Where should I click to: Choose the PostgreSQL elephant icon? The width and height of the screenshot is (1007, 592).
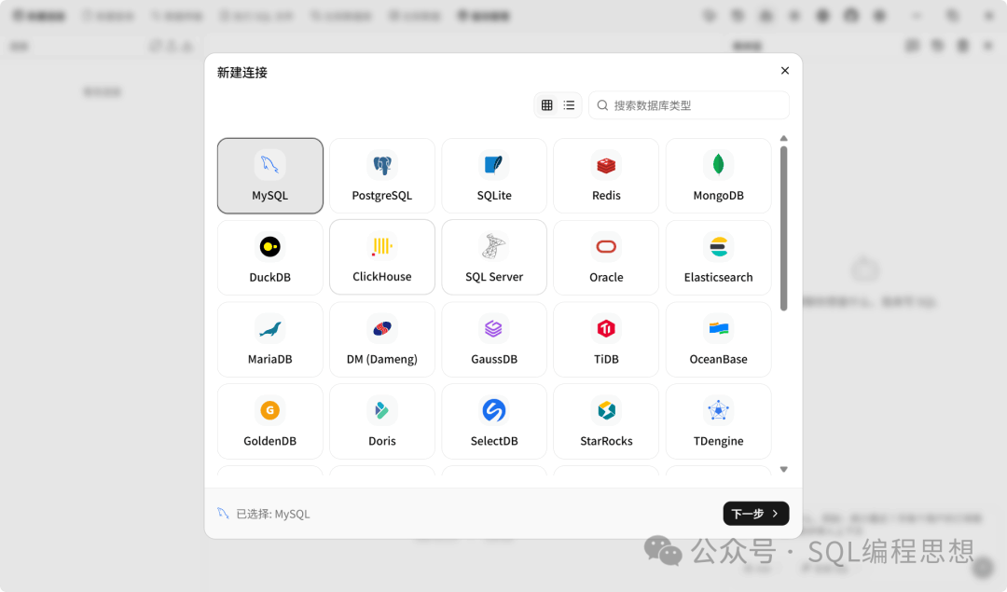(382, 165)
